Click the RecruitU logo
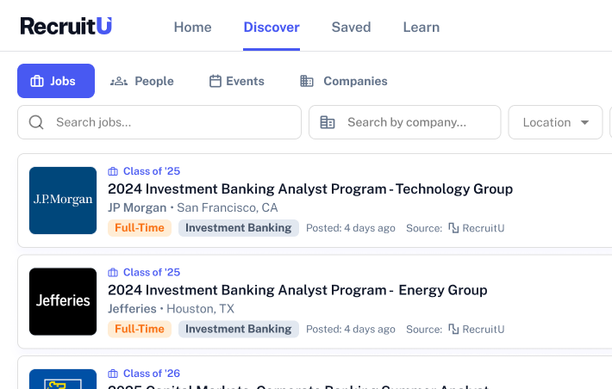612x389 pixels. click(x=66, y=26)
